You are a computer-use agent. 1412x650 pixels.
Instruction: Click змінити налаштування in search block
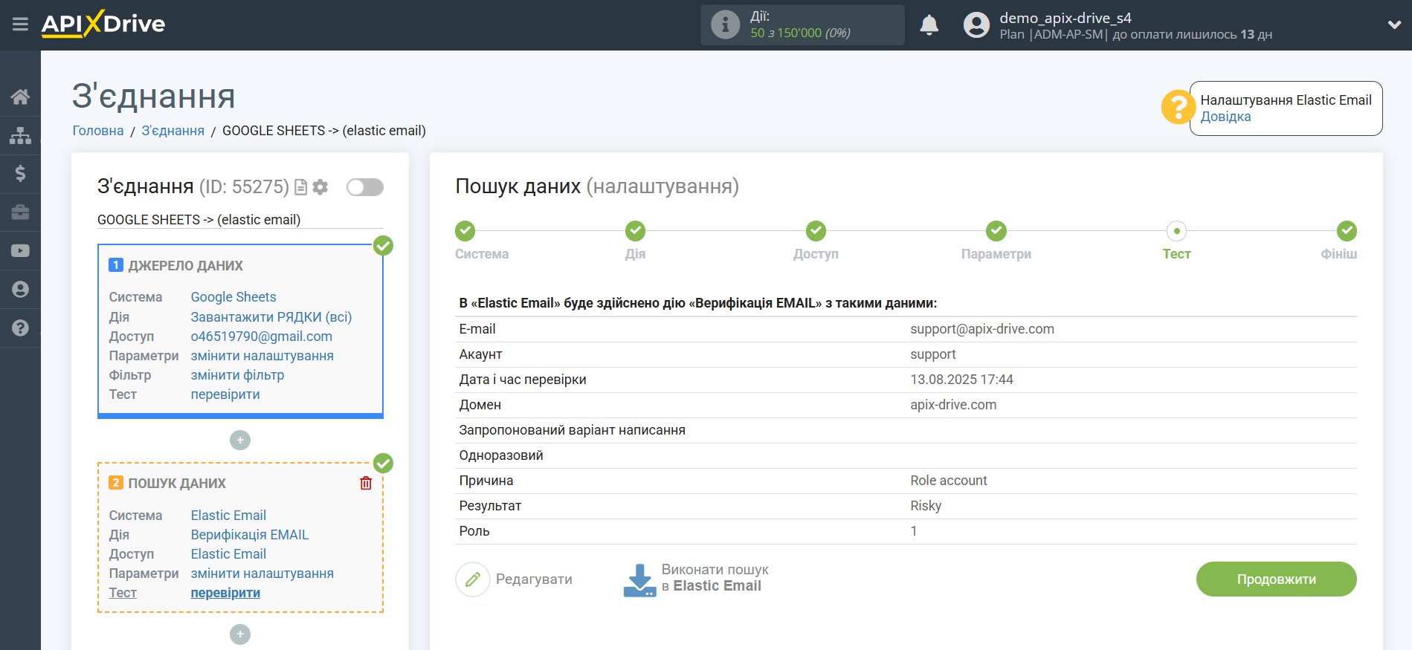[262, 573]
